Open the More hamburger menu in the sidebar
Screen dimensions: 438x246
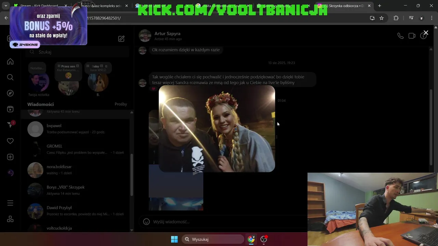coord(10,203)
